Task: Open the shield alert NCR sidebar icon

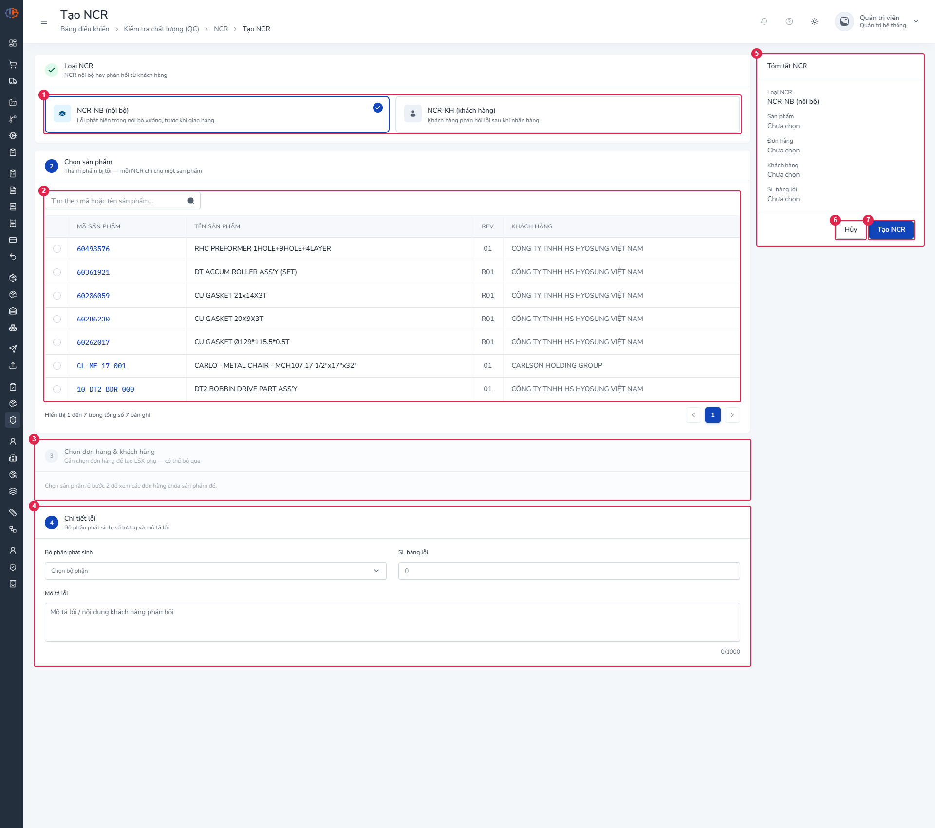Action: [x=13, y=420]
